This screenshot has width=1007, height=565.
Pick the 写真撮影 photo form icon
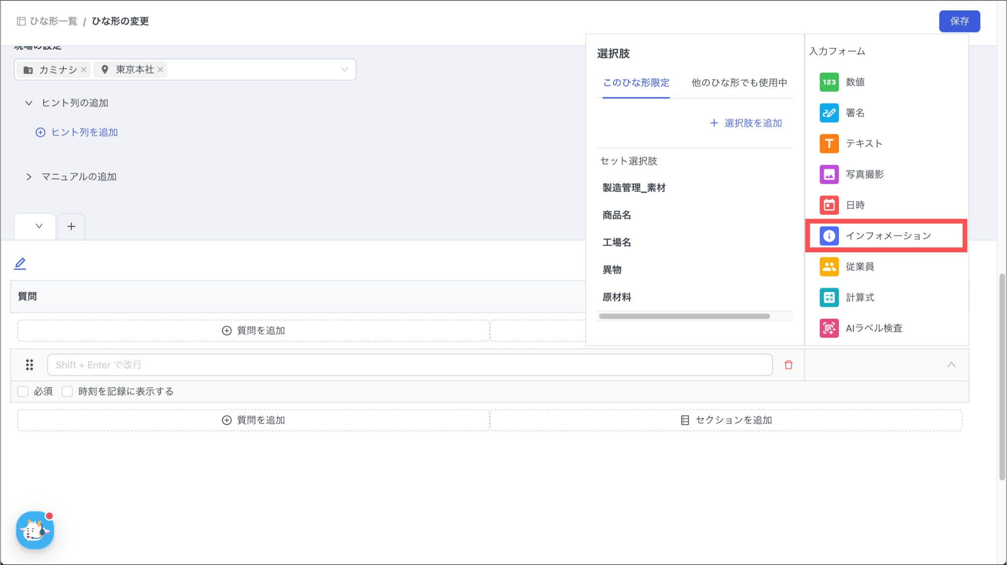tap(829, 174)
